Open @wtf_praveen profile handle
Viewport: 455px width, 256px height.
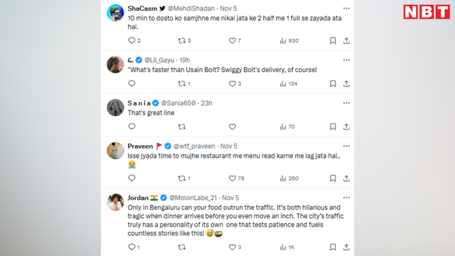194,146
